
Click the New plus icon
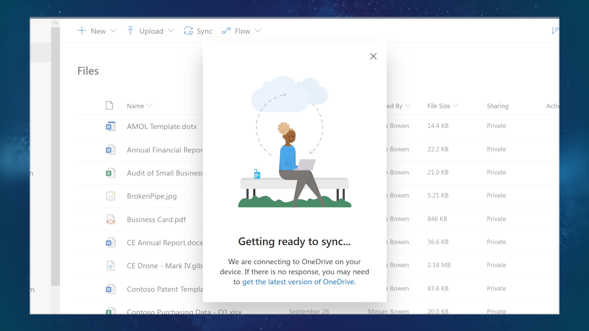(82, 31)
